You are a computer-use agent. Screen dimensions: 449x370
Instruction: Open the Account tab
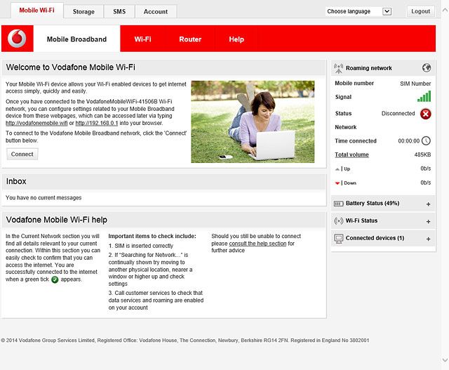156,12
